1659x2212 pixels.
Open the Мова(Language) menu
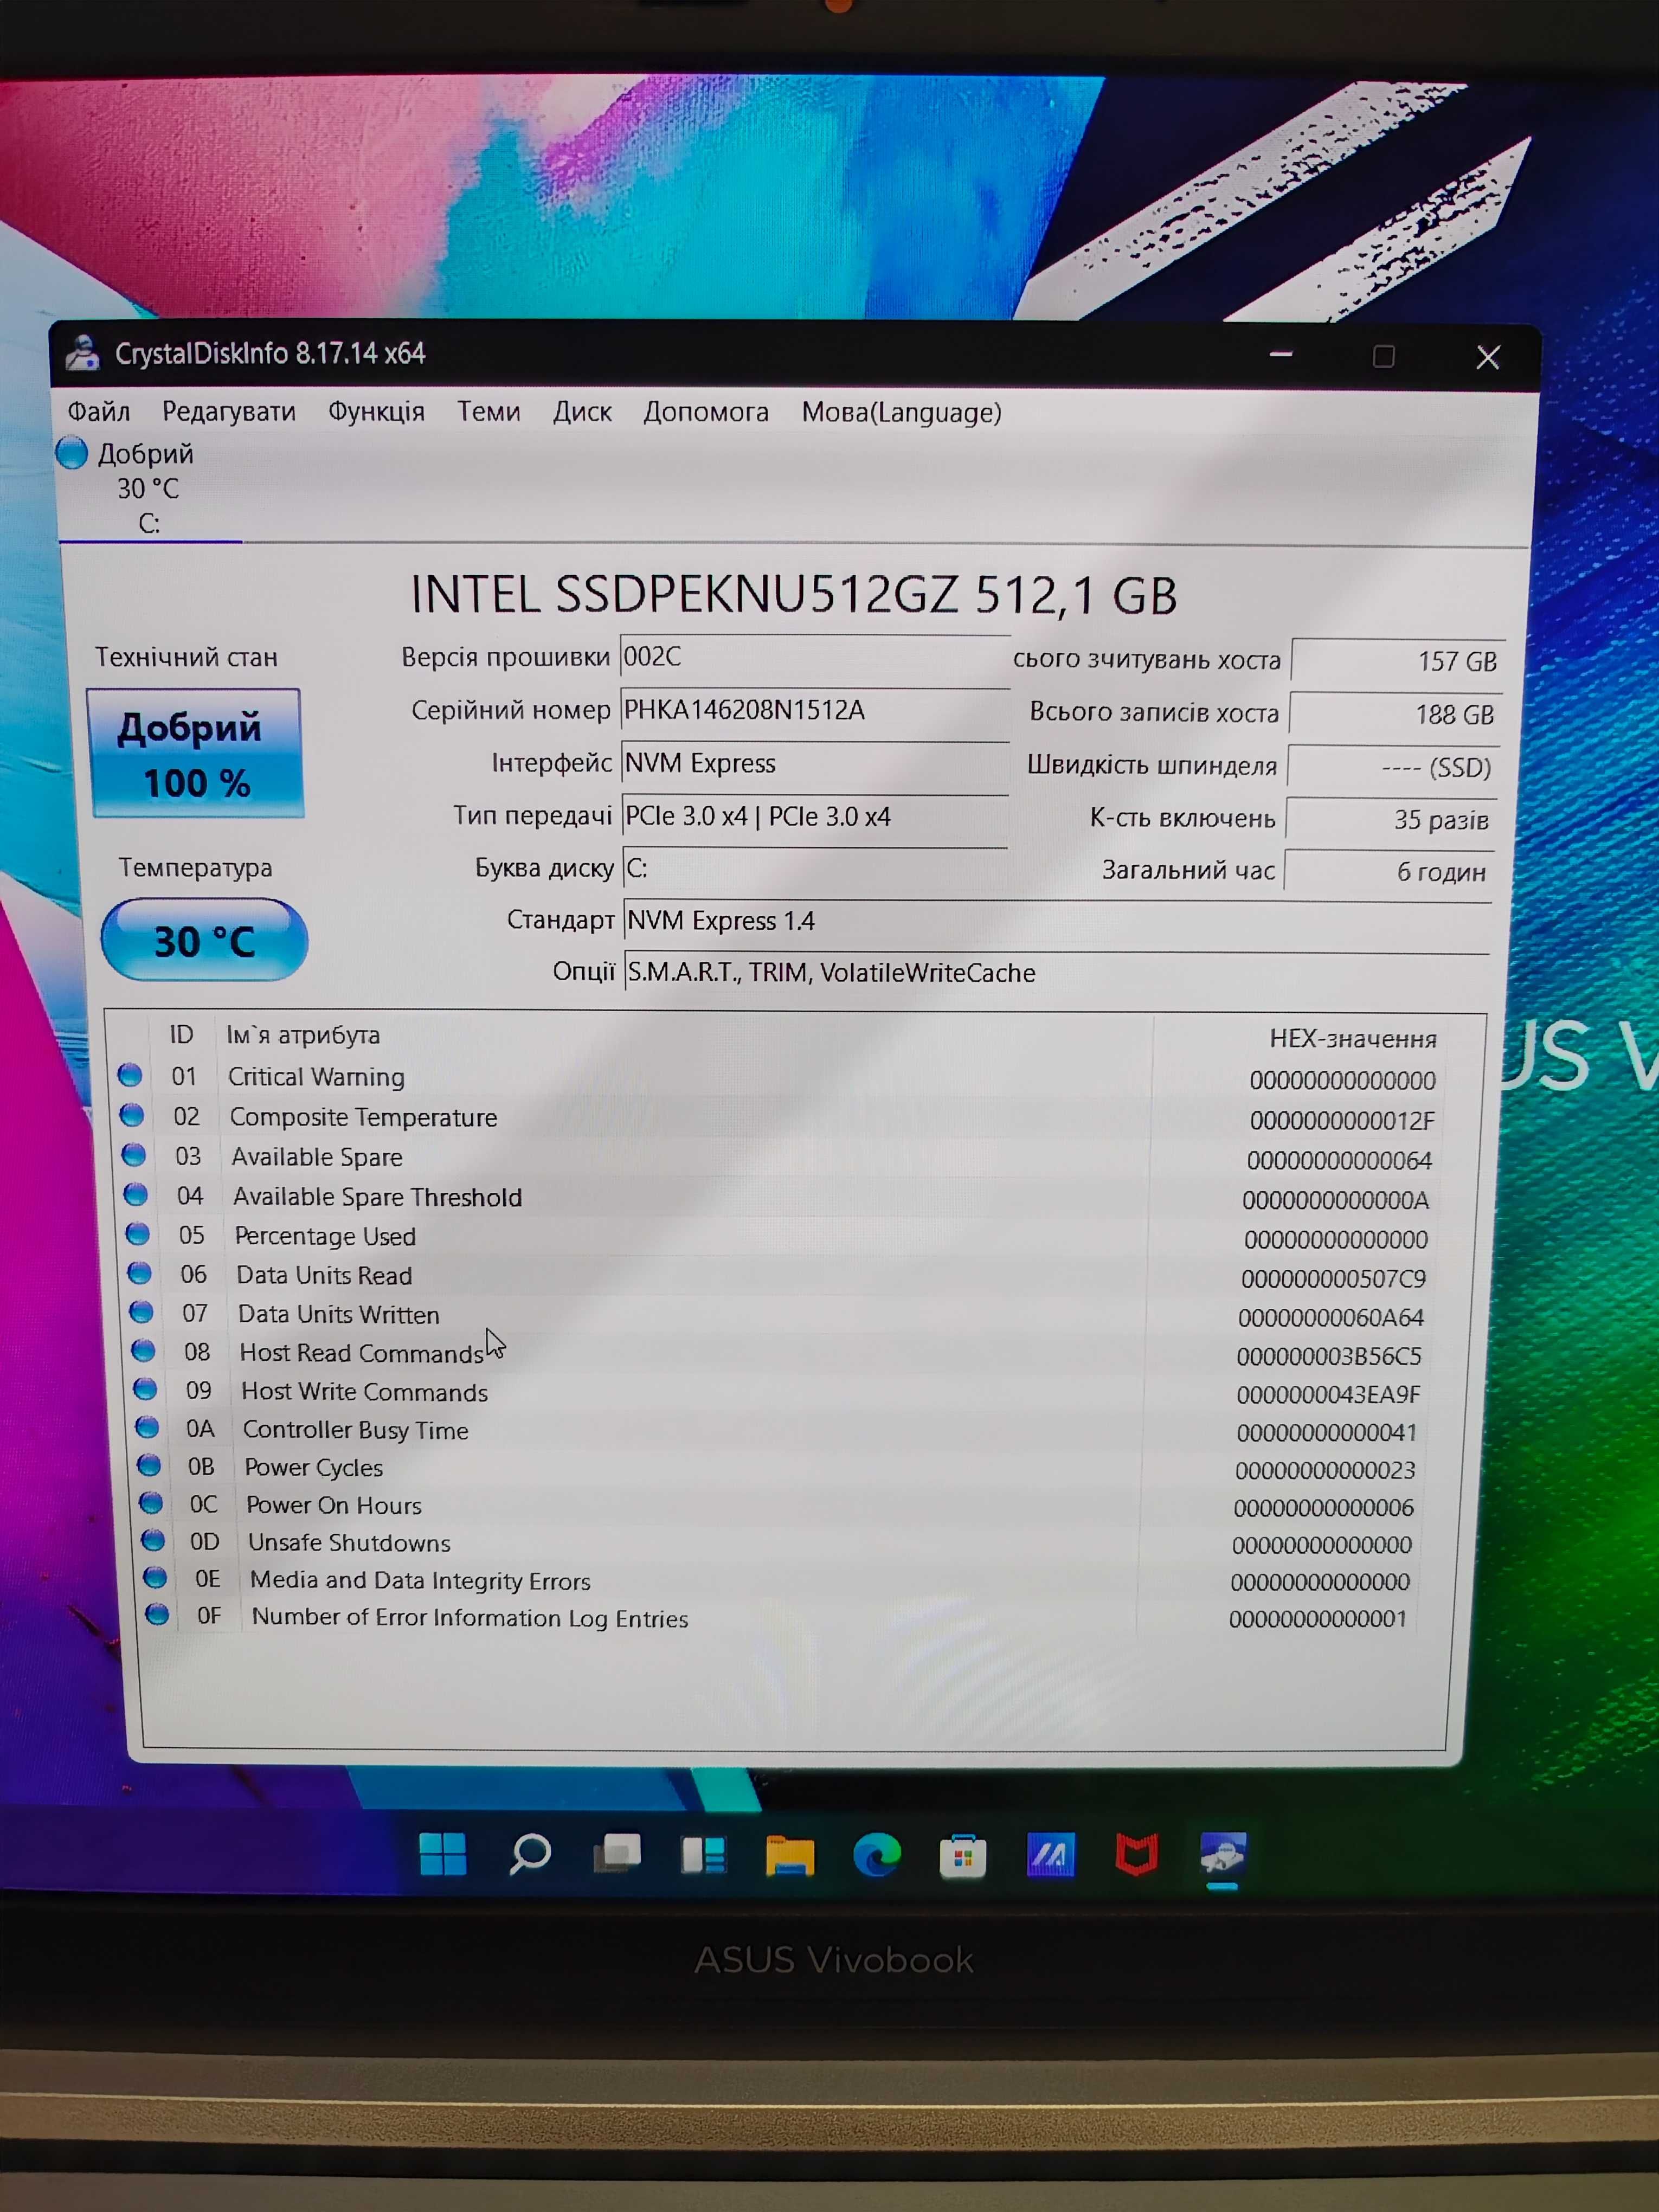point(901,412)
